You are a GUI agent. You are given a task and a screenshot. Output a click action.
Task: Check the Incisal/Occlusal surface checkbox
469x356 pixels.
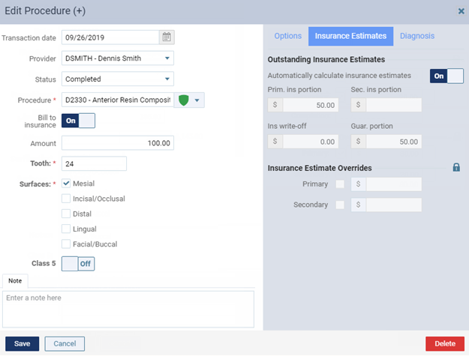pyautogui.click(x=67, y=199)
